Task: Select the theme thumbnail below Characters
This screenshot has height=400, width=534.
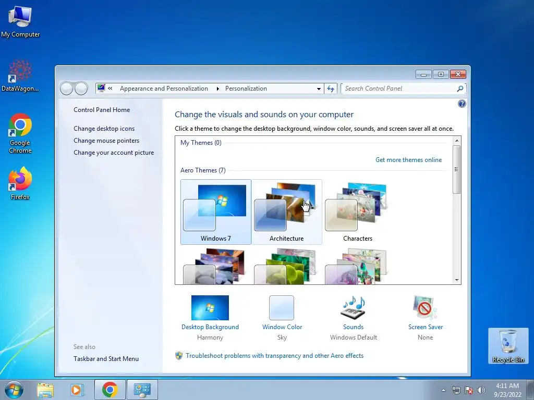Action: point(358,267)
